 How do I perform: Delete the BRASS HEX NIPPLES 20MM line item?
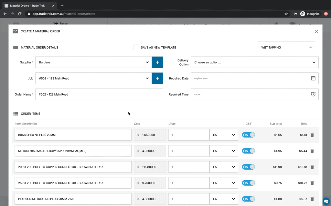(x=312, y=135)
